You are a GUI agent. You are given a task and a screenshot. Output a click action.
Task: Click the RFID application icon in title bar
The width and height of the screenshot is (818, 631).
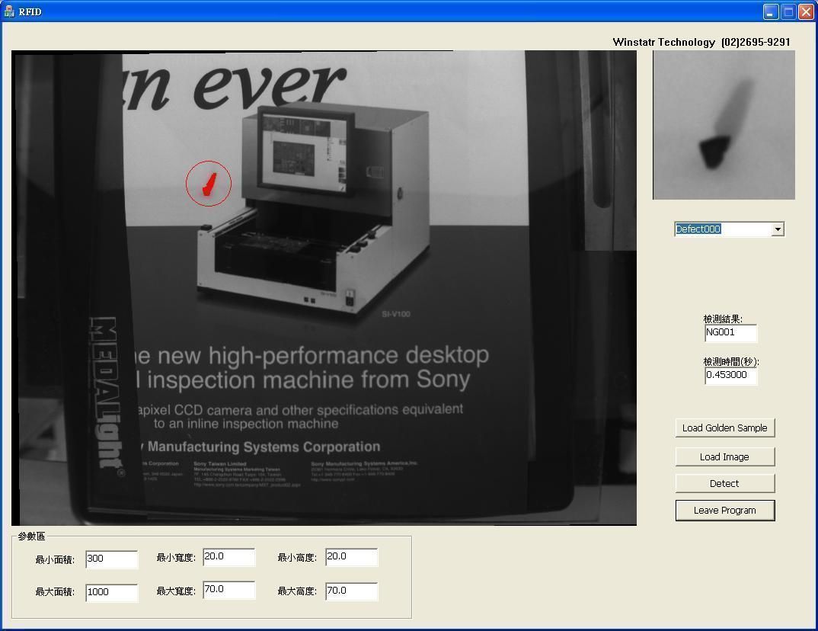coord(9,11)
